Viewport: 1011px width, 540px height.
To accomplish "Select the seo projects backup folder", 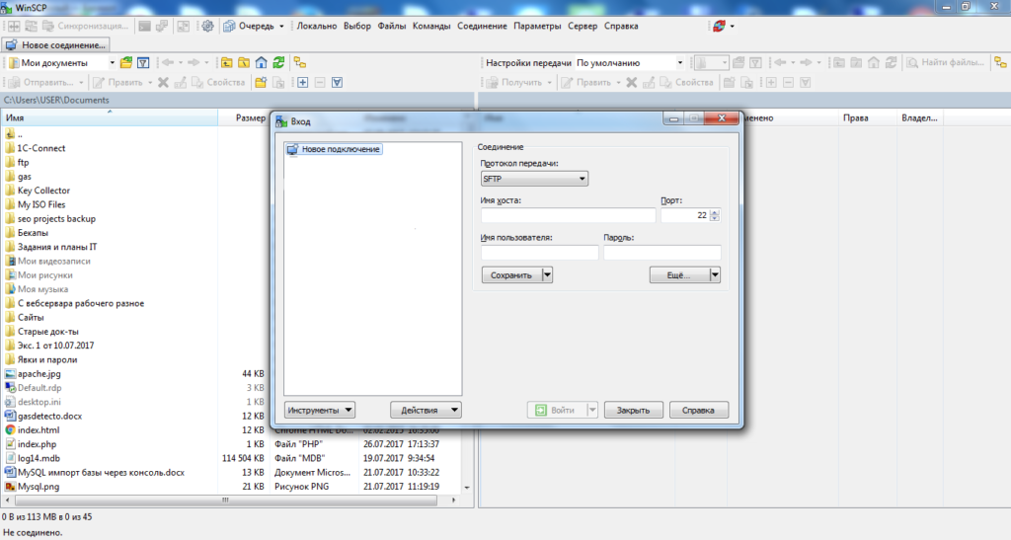I will [56, 218].
